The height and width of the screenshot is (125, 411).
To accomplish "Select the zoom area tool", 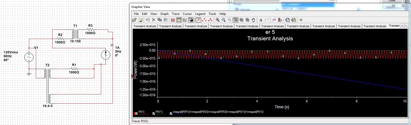I will pos(235,20).
